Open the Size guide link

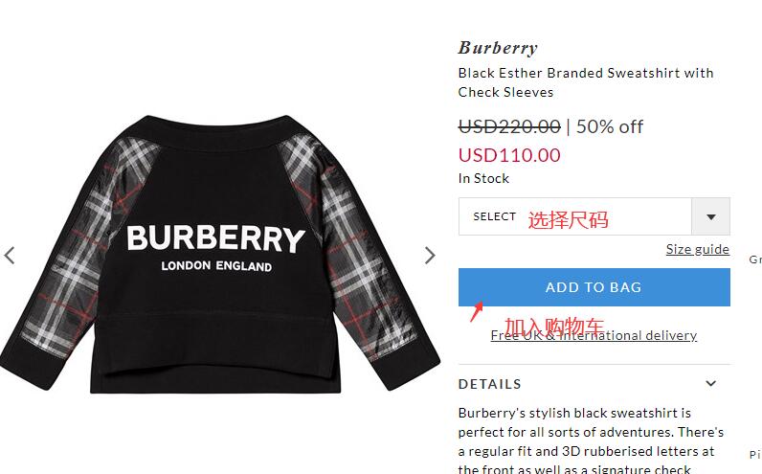[697, 249]
